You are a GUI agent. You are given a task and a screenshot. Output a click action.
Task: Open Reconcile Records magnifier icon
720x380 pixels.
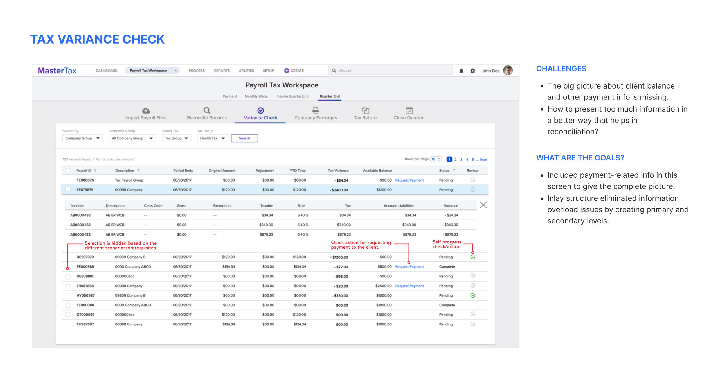click(207, 110)
